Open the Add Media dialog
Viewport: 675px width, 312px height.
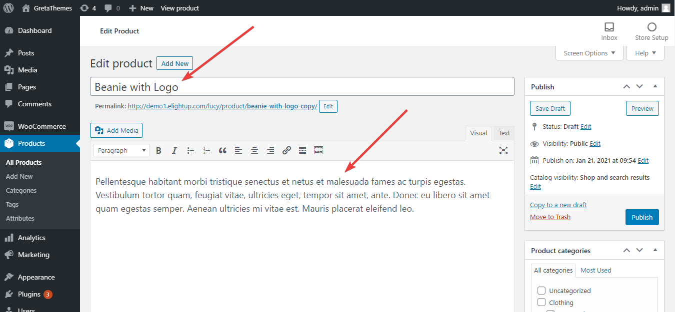[x=116, y=130]
